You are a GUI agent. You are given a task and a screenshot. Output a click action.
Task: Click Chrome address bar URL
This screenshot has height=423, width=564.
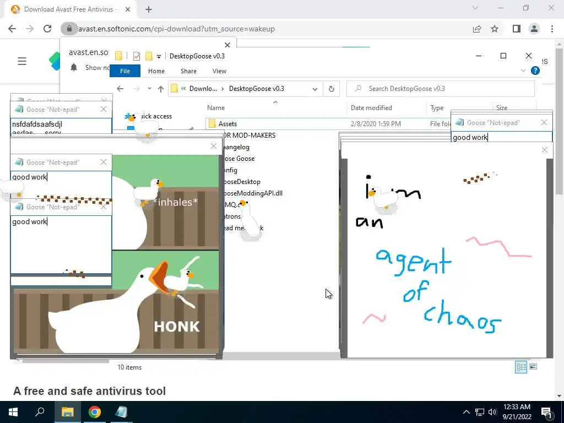(177, 29)
